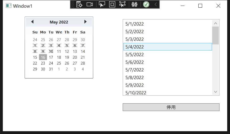Select the 5/7/2022 list item

pyautogui.click(x=168, y=70)
